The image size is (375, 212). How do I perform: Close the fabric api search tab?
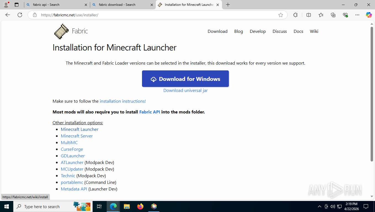pos(86,5)
